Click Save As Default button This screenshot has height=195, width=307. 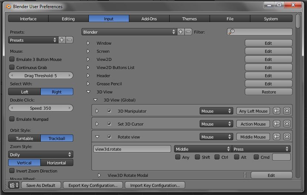pos(41,185)
